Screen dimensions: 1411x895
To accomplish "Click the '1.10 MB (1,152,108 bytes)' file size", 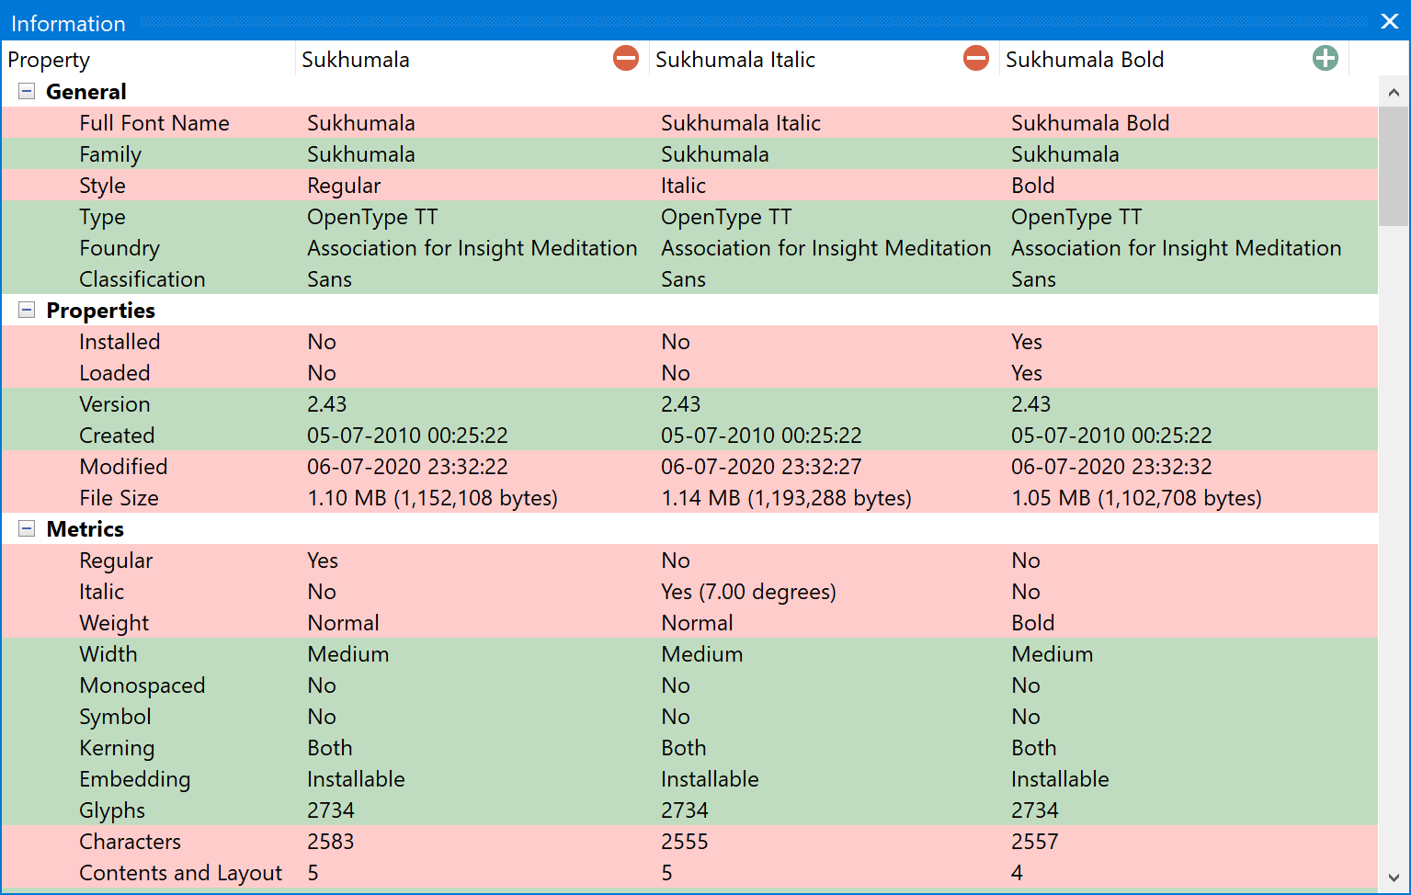I will 432,498.
